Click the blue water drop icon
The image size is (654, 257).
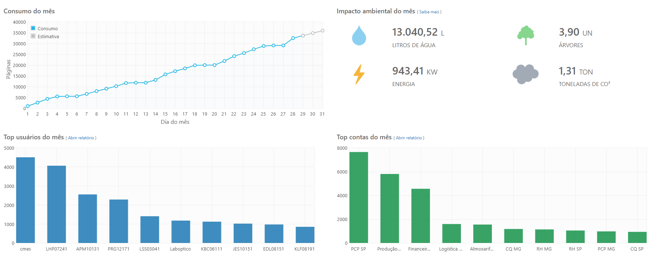pyautogui.click(x=359, y=36)
